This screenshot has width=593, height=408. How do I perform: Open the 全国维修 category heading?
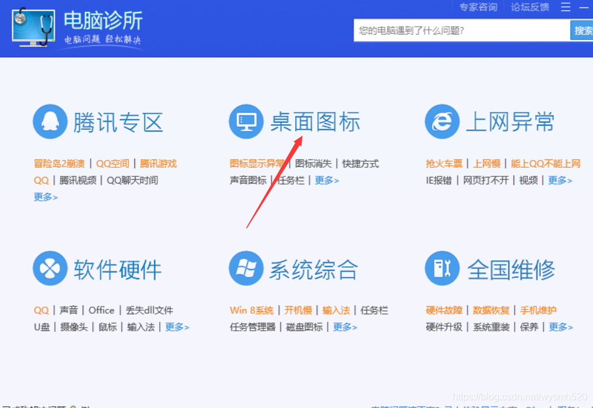coord(511,269)
